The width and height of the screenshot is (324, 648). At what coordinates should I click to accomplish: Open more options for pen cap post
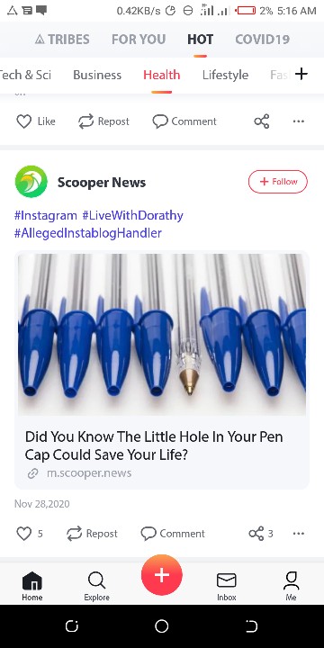click(299, 534)
